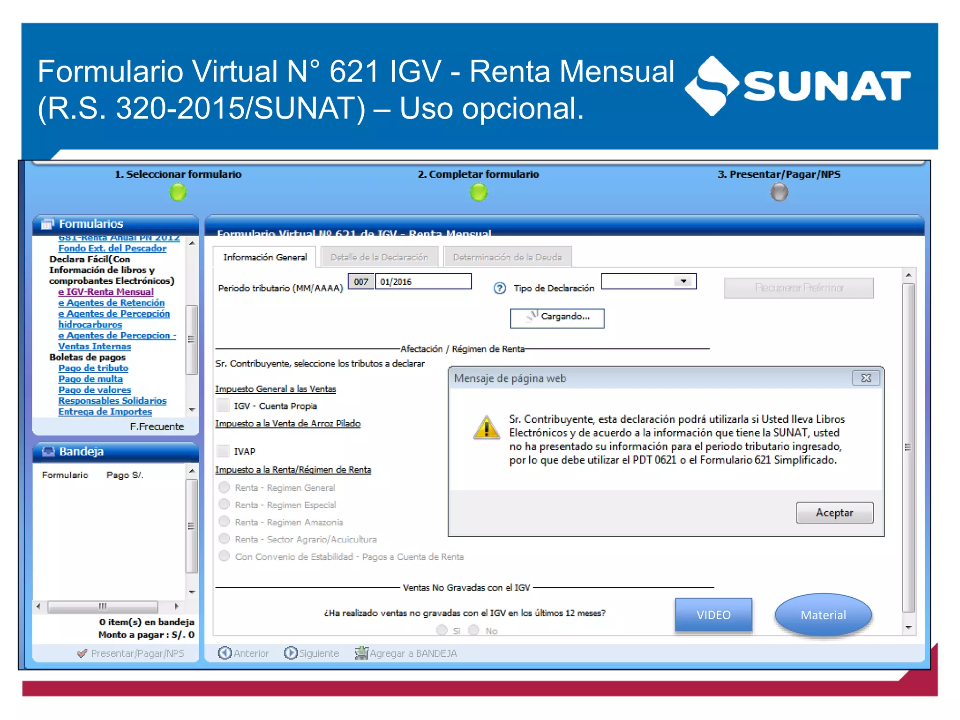Select Renta - Sector Agrario/Acuicultura radio button
Screen dimensions: 960x720
(225, 539)
